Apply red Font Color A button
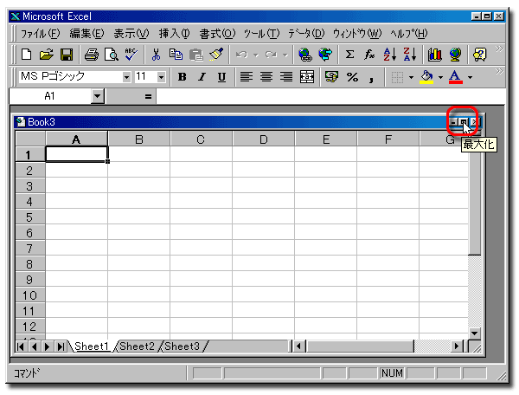The image size is (519, 395). (456, 77)
